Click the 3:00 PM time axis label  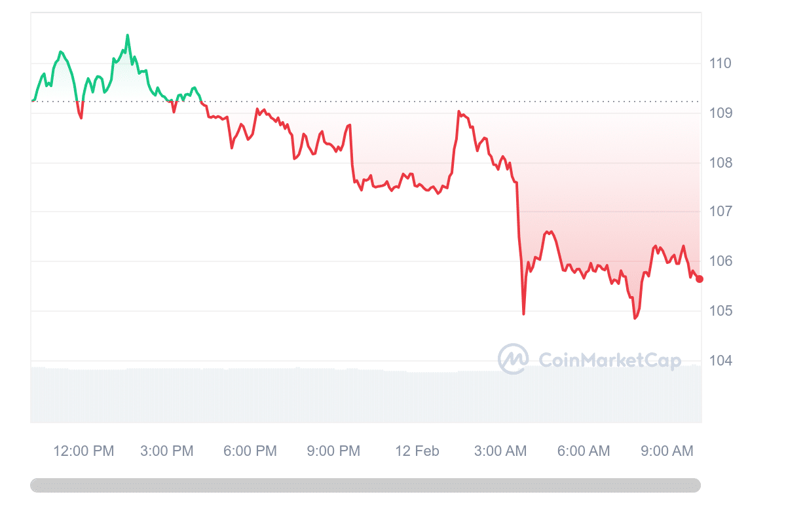pos(167,451)
